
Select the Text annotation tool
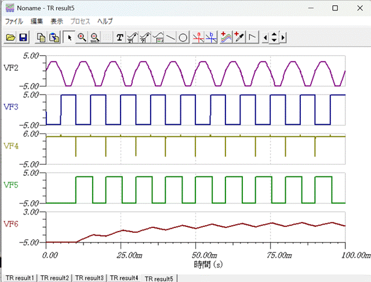click(x=120, y=37)
